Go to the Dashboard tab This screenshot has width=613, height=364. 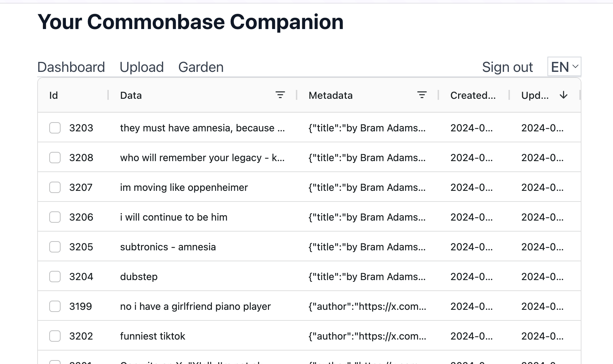click(71, 67)
